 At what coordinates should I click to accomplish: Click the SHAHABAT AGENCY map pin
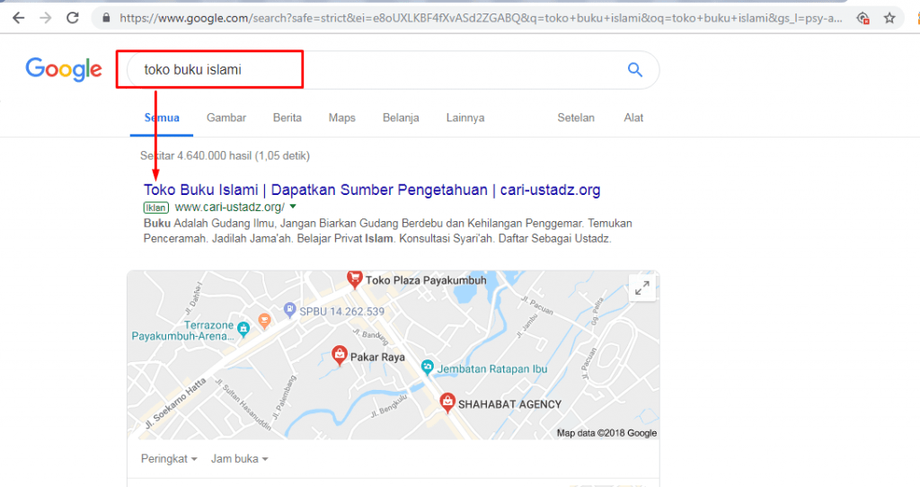click(447, 403)
